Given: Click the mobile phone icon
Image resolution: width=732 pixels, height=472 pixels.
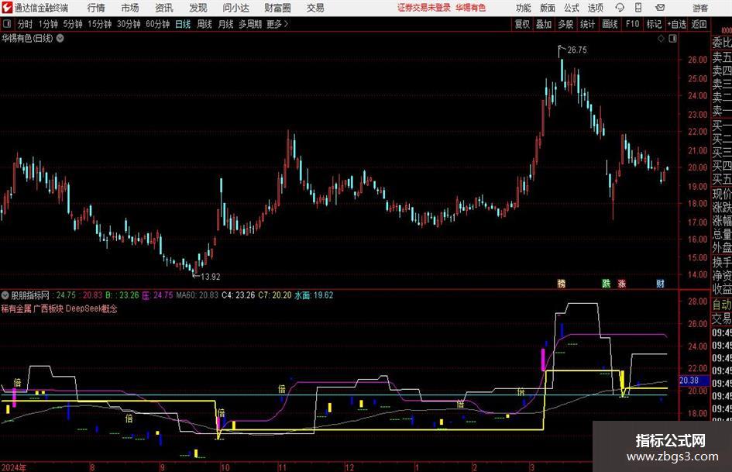Looking at the screenshot, I should click(638, 8).
